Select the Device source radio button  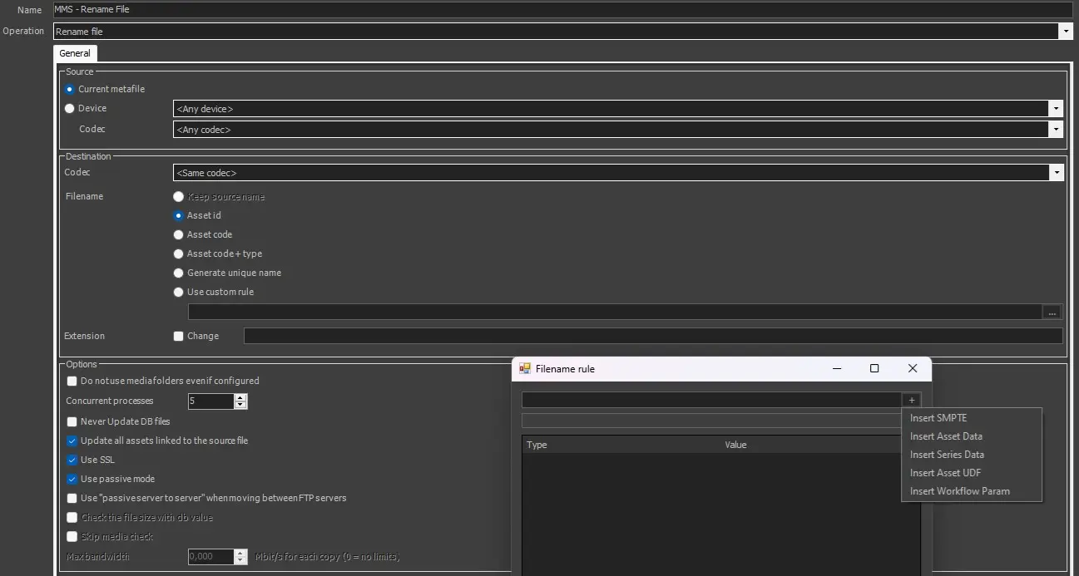click(x=70, y=108)
